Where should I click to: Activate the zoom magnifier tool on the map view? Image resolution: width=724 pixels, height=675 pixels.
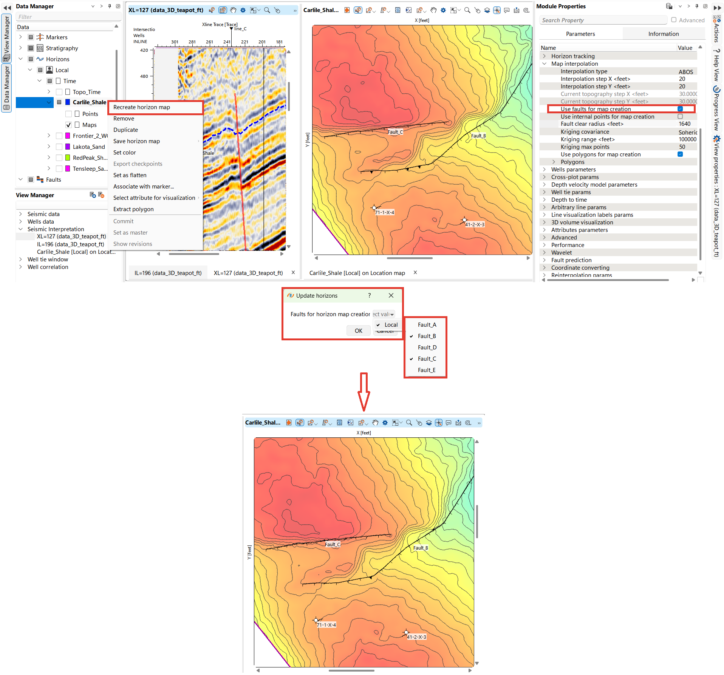(x=467, y=10)
